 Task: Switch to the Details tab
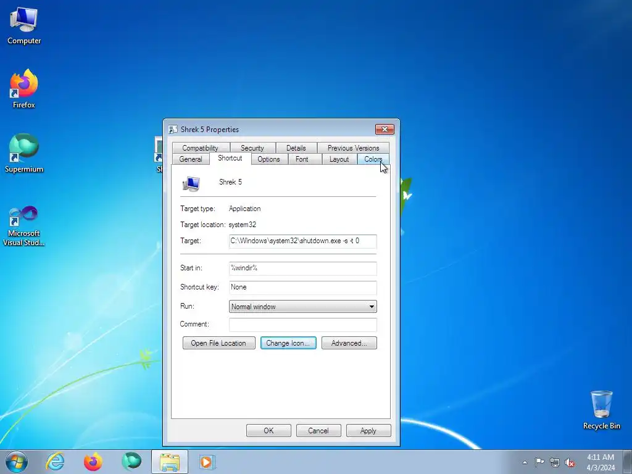tap(296, 148)
